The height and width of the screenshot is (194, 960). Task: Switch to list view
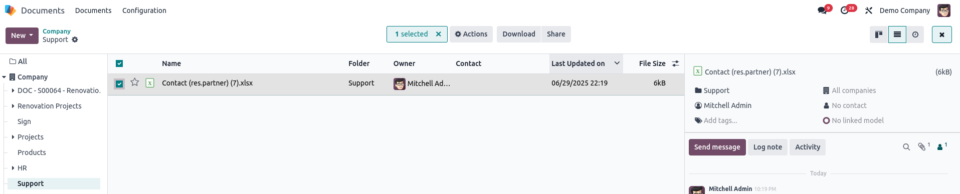[x=897, y=34]
